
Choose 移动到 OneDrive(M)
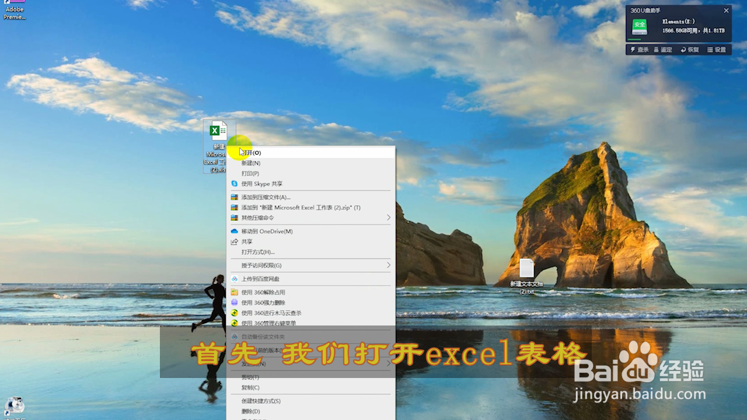pyautogui.click(x=311, y=232)
